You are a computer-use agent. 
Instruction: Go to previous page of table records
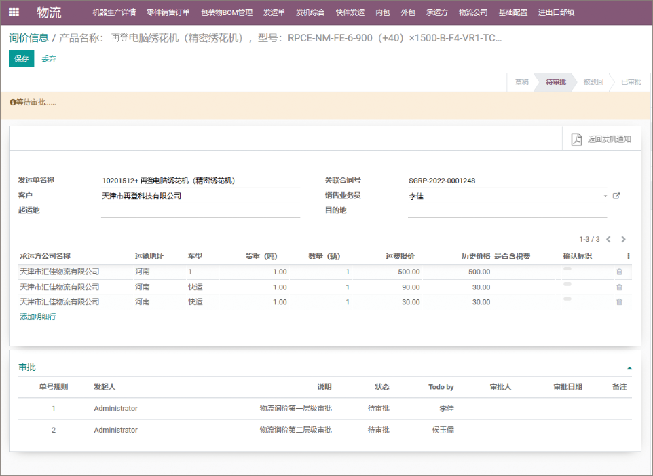(x=608, y=240)
